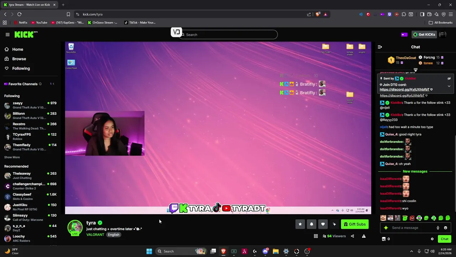
Task: Open the Netflix bookmark
Action: (21, 22)
